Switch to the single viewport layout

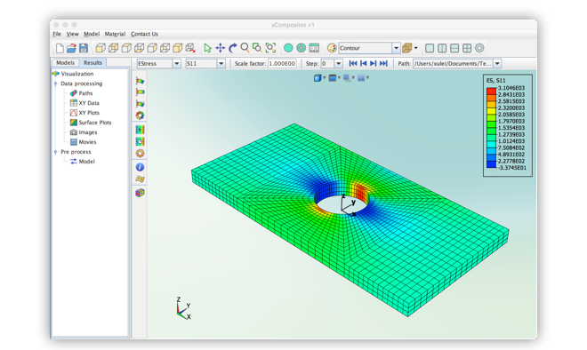(430, 48)
